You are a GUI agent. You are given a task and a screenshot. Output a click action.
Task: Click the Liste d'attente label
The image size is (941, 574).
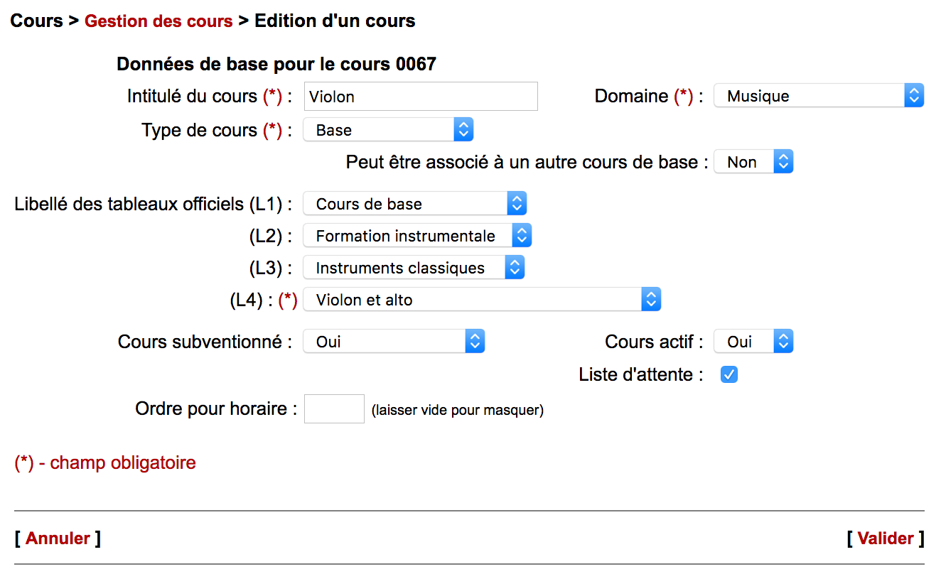click(x=640, y=374)
